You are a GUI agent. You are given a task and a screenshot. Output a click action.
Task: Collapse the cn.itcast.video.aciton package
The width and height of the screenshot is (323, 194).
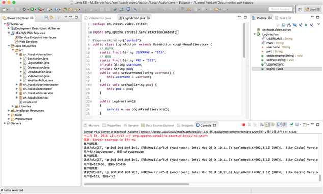(x=17, y=54)
